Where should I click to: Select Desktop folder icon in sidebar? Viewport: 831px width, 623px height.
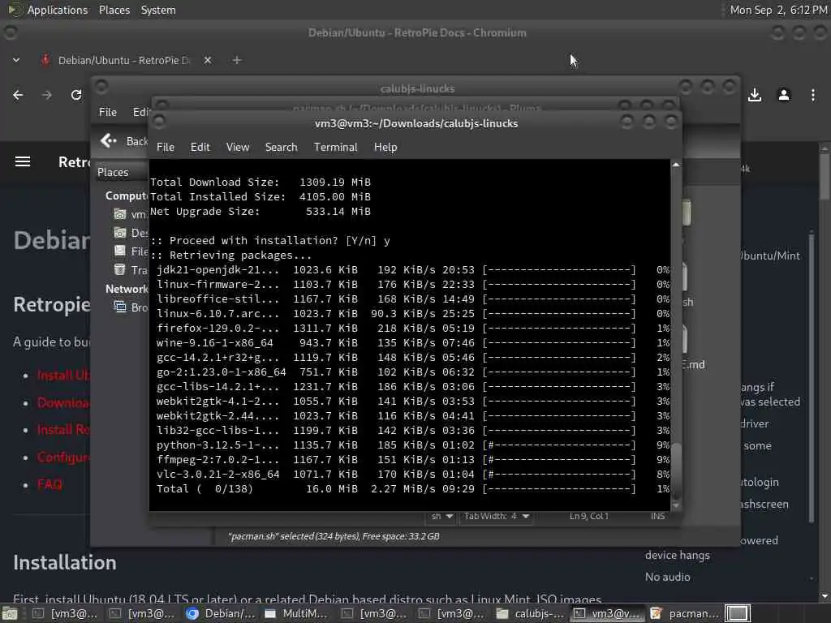[120, 233]
